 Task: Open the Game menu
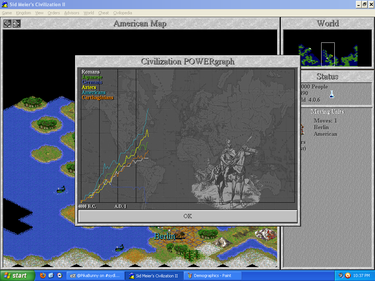pos(7,13)
